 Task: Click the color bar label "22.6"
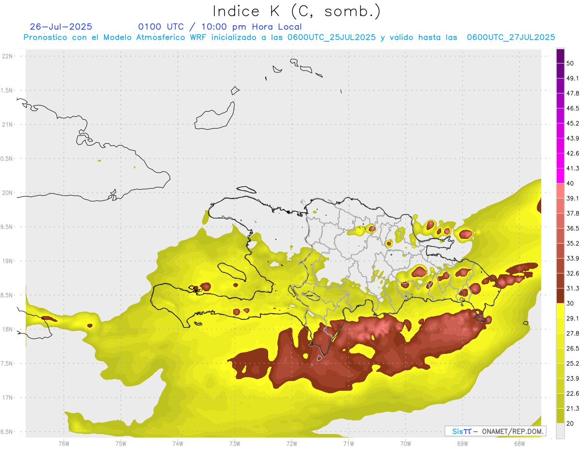coord(573,394)
